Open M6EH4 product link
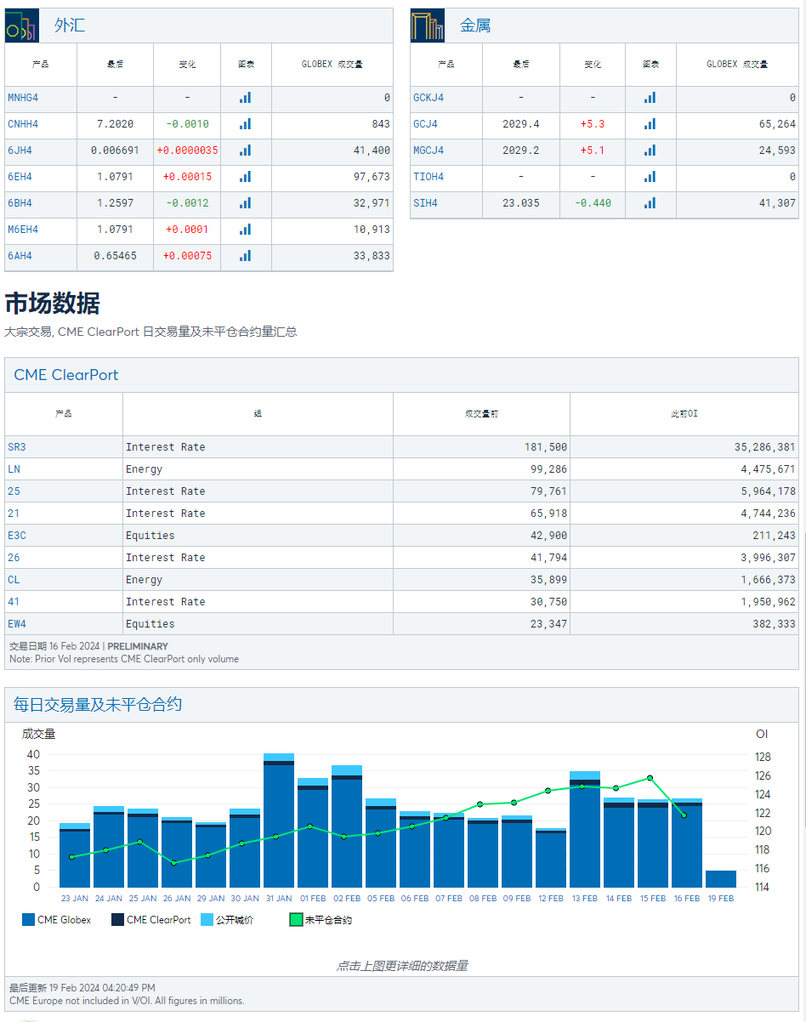Image resolution: width=806 pixels, height=1022 pixels. 23,230
